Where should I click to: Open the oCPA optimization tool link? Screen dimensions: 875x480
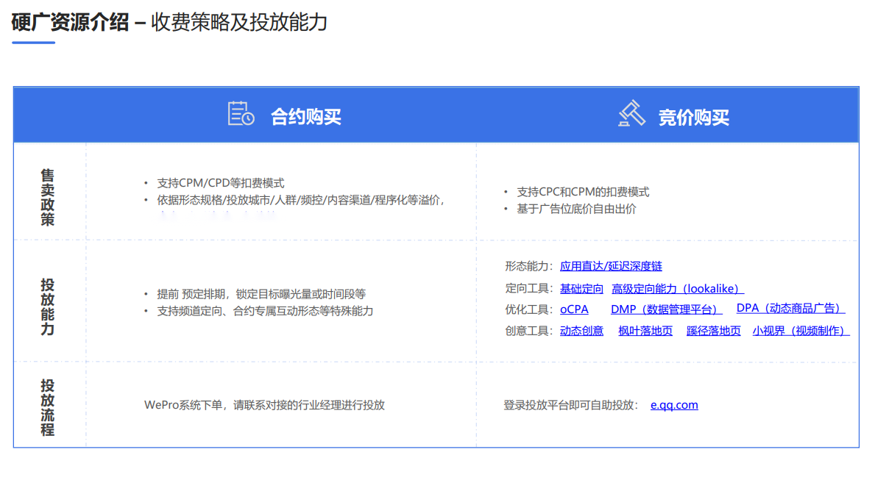[573, 309]
